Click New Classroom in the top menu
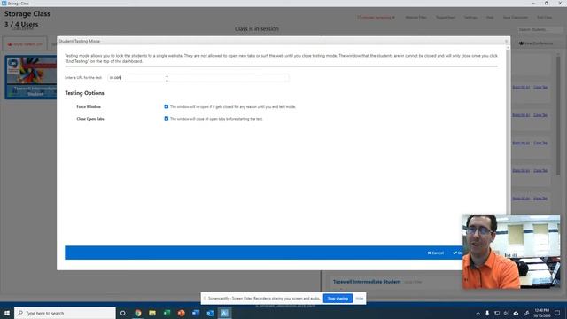 [516, 18]
